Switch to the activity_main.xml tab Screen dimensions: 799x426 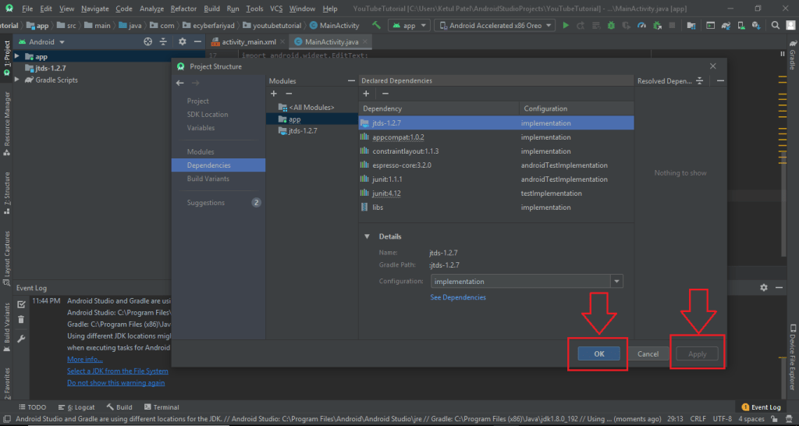click(248, 41)
